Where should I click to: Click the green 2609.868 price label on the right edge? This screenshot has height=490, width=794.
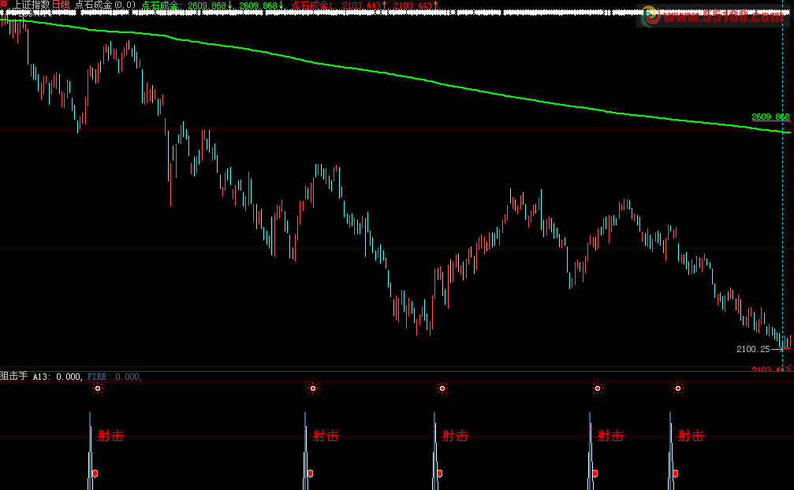click(770, 117)
